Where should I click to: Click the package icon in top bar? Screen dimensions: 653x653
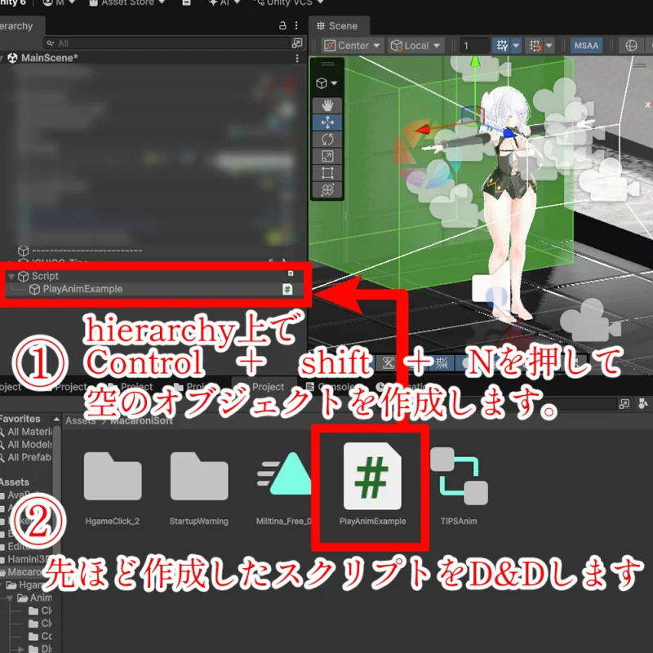(187, 3)
